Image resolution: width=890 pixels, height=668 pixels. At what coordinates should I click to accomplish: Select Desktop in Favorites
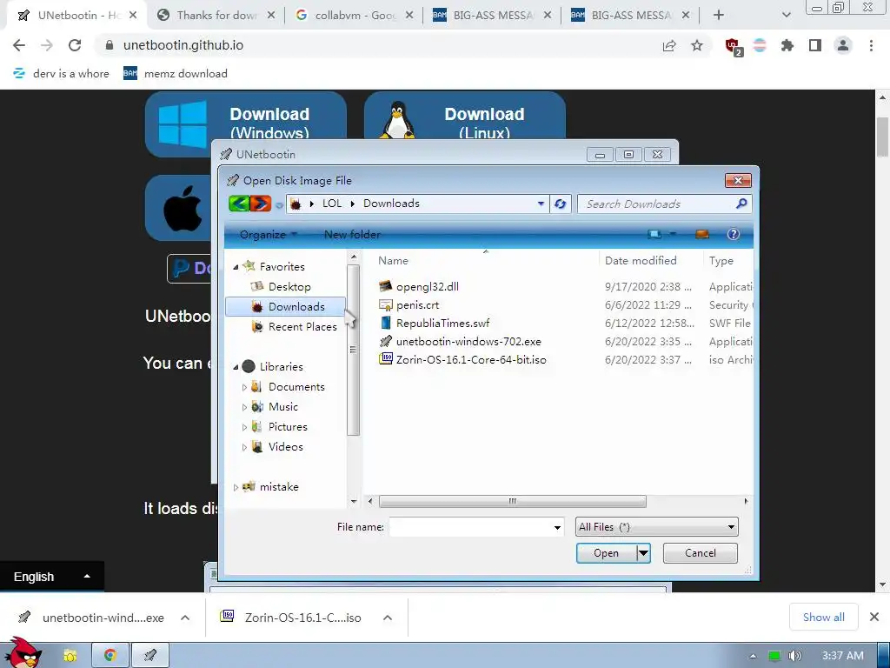(x=289, y=287)
